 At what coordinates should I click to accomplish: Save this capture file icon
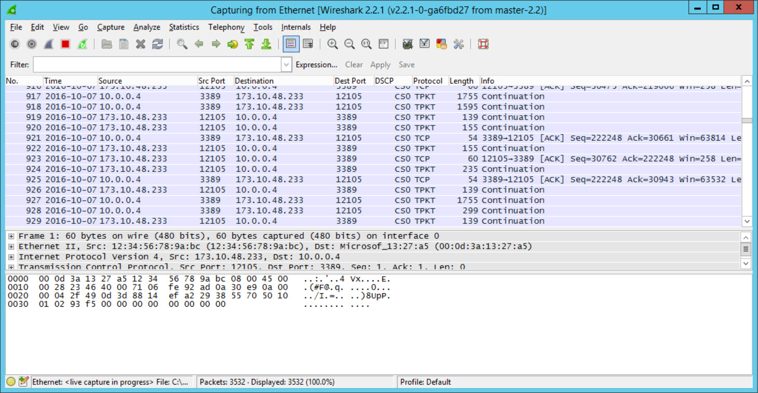[124, 44]
